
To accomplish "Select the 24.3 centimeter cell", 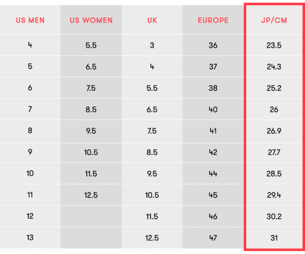I will tap(274, 67).
